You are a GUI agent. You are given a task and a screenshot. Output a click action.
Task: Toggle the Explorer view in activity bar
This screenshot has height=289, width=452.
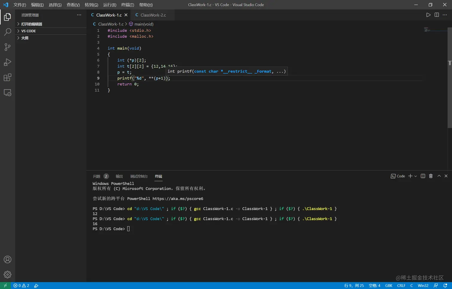click(7, 17)
